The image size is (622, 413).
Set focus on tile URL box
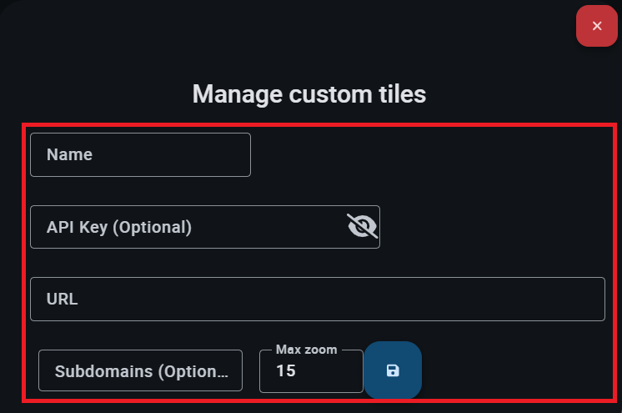[x=317, y=299]
